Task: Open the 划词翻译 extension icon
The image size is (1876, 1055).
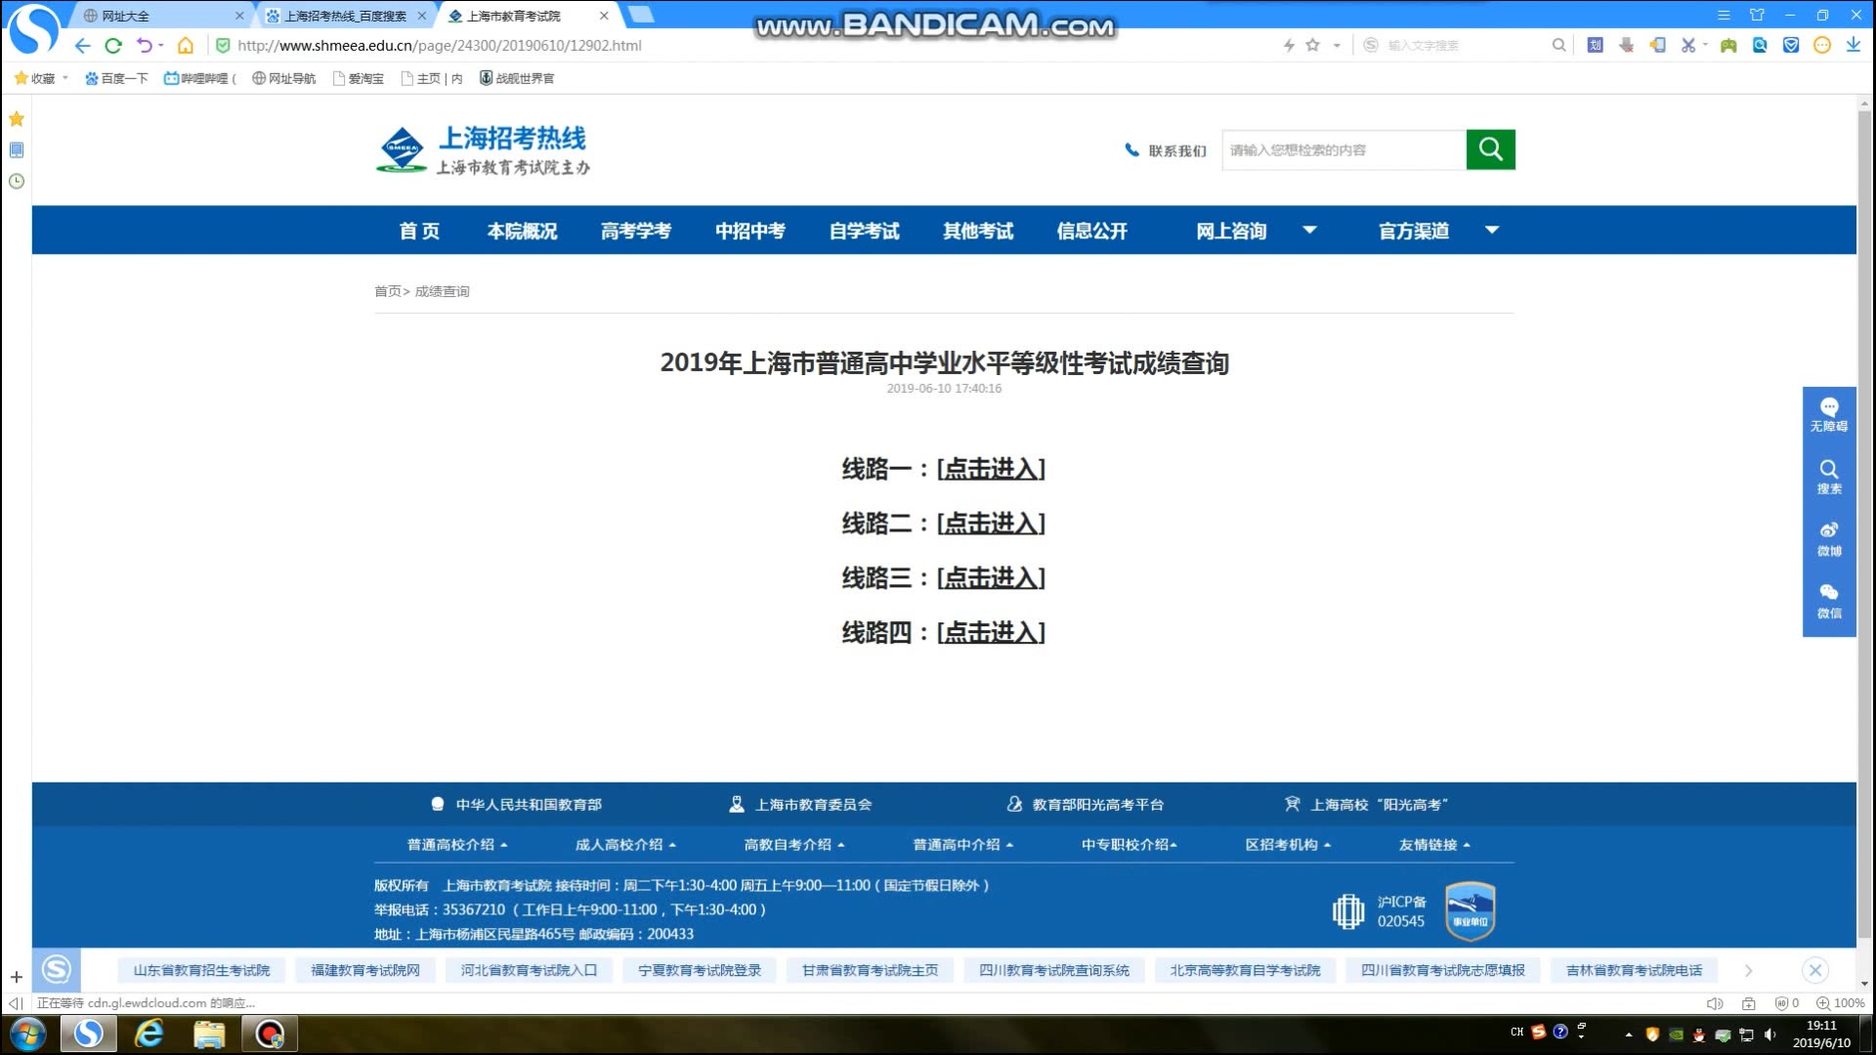Action: tap(1595, 45)
